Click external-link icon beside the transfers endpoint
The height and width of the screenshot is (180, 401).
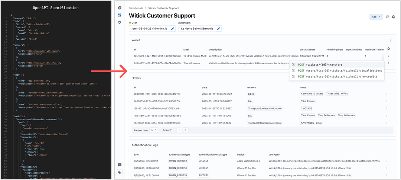tap(293, 65)
